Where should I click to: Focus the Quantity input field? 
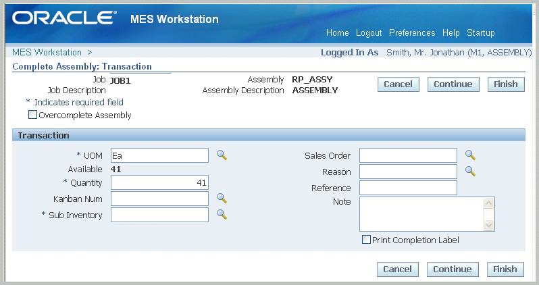[x=159, y=182]
